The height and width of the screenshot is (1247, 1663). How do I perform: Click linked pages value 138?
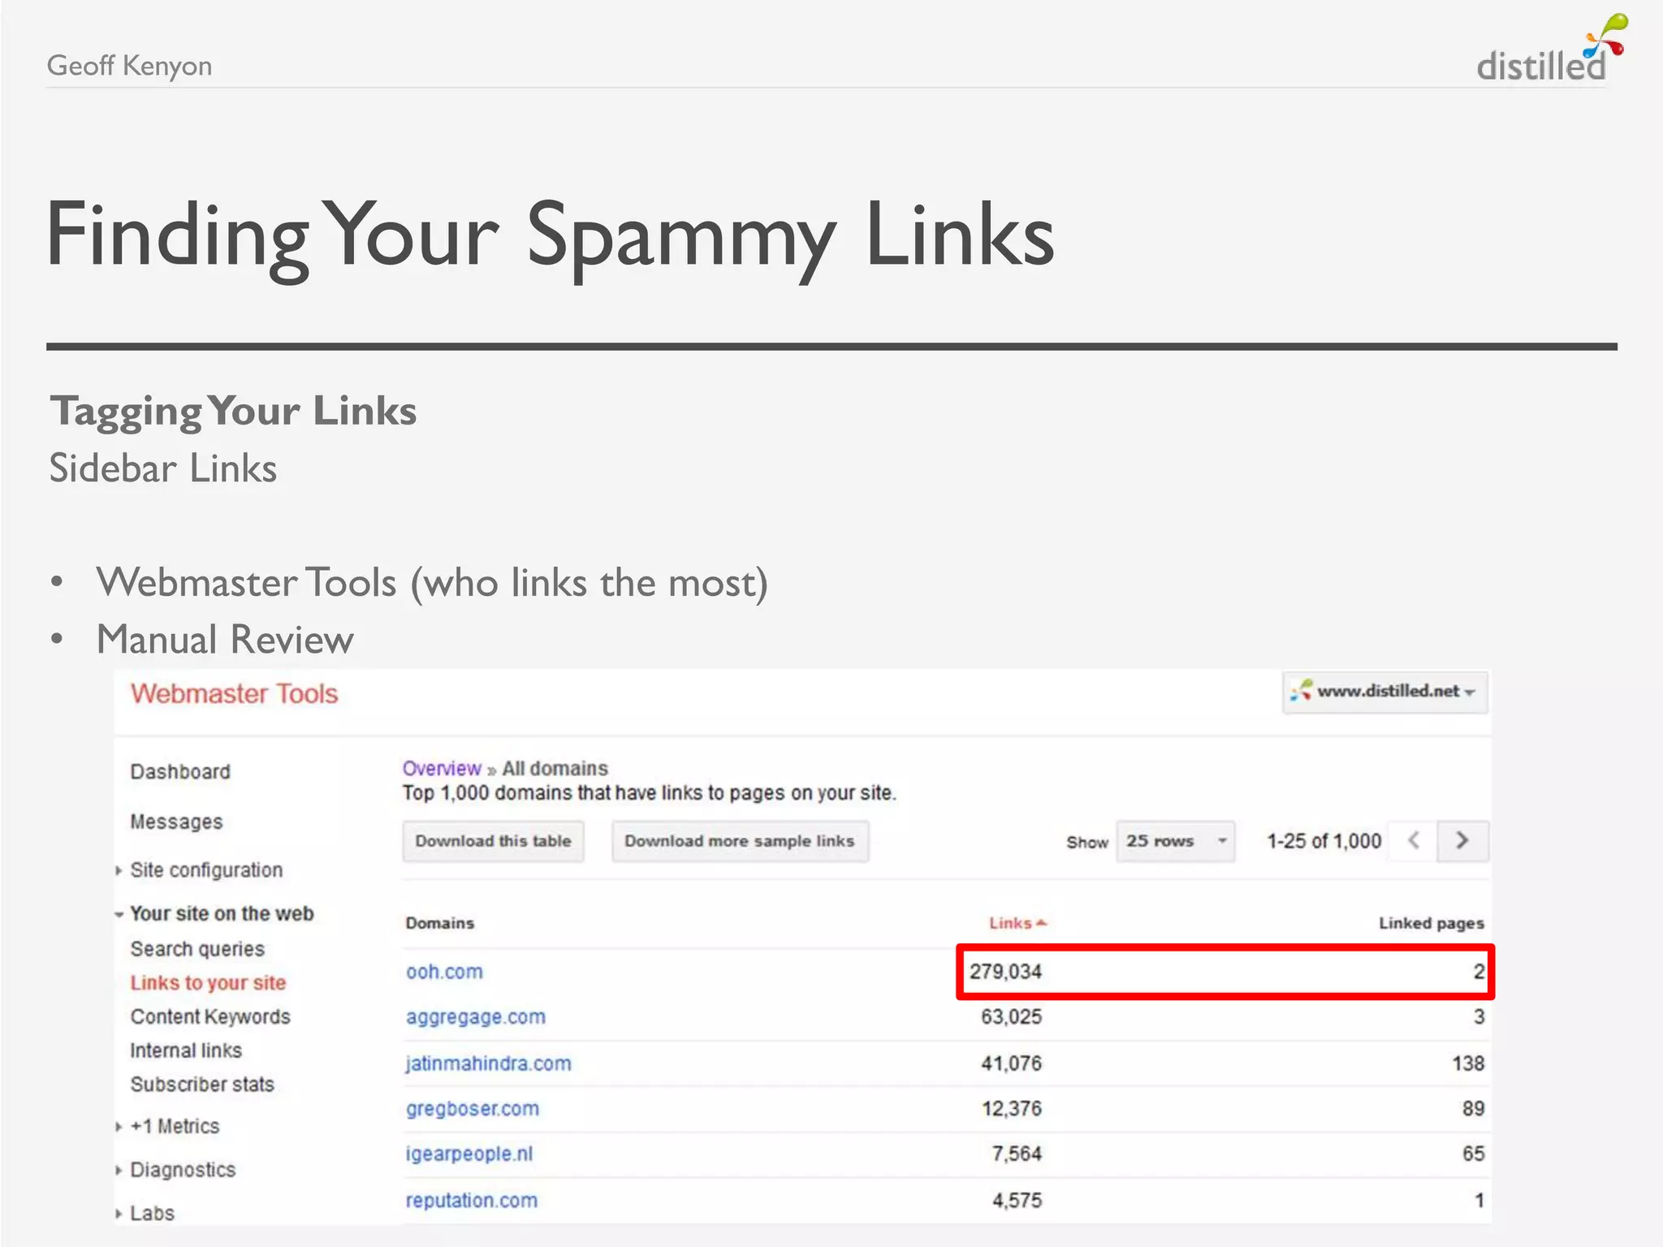coord(1468,1064)
